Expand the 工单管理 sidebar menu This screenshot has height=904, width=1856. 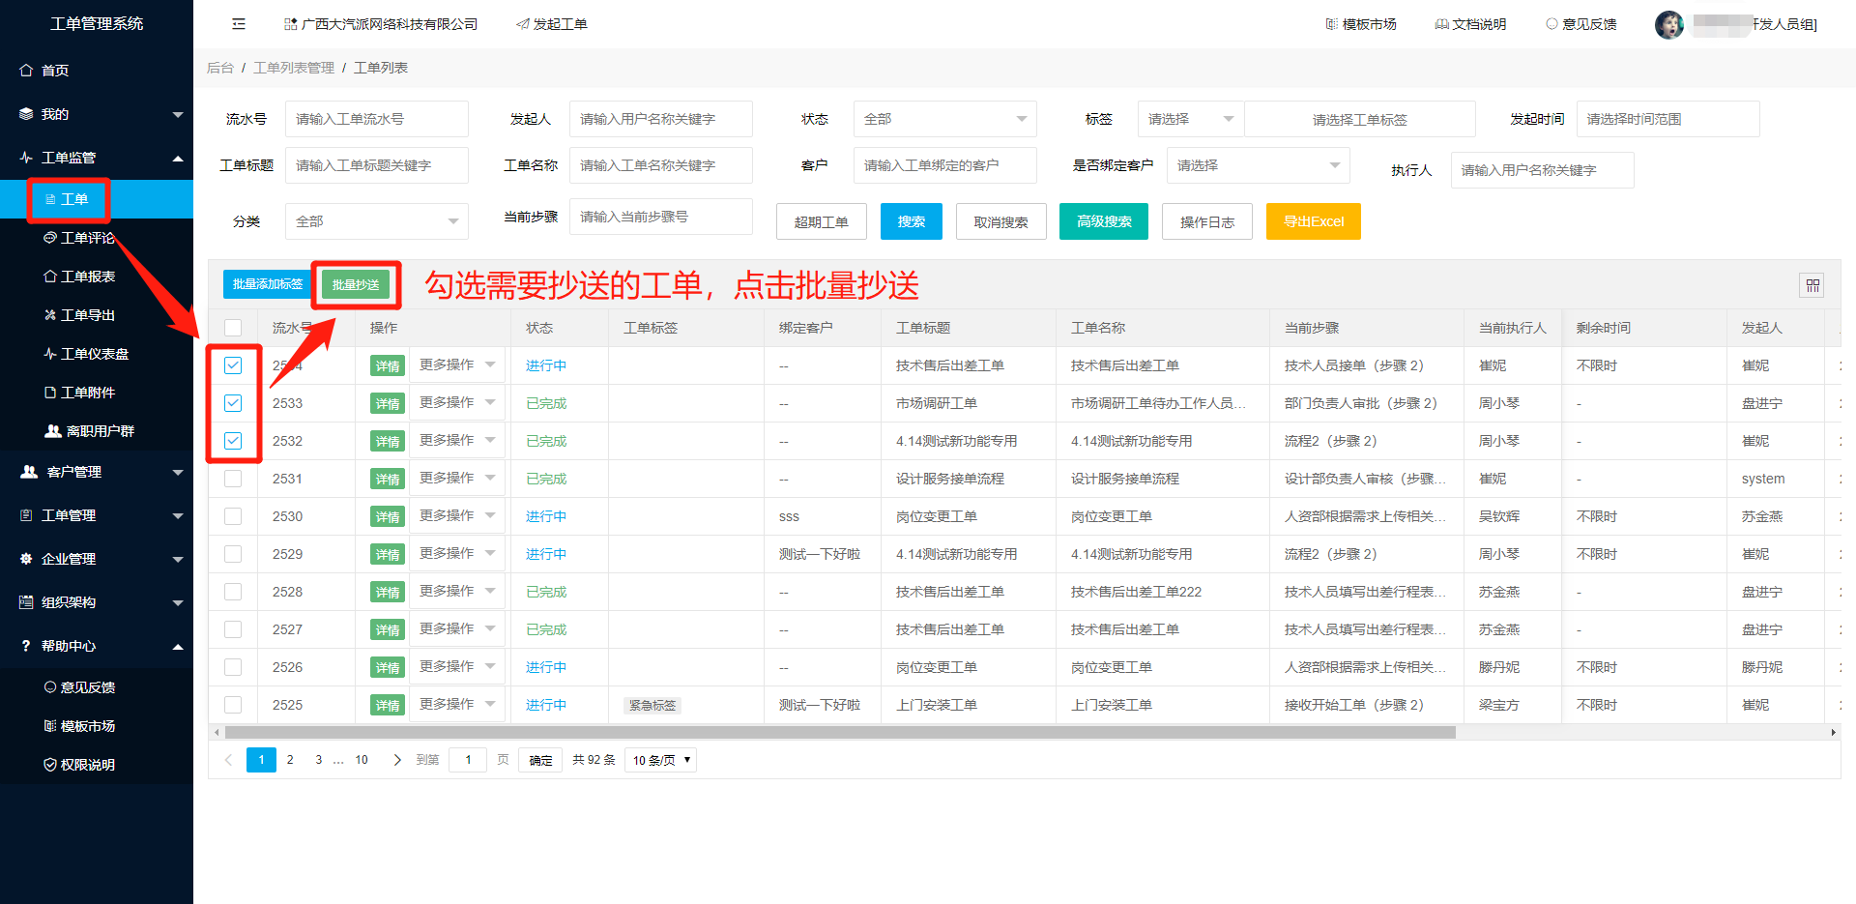tap(97, 515)
